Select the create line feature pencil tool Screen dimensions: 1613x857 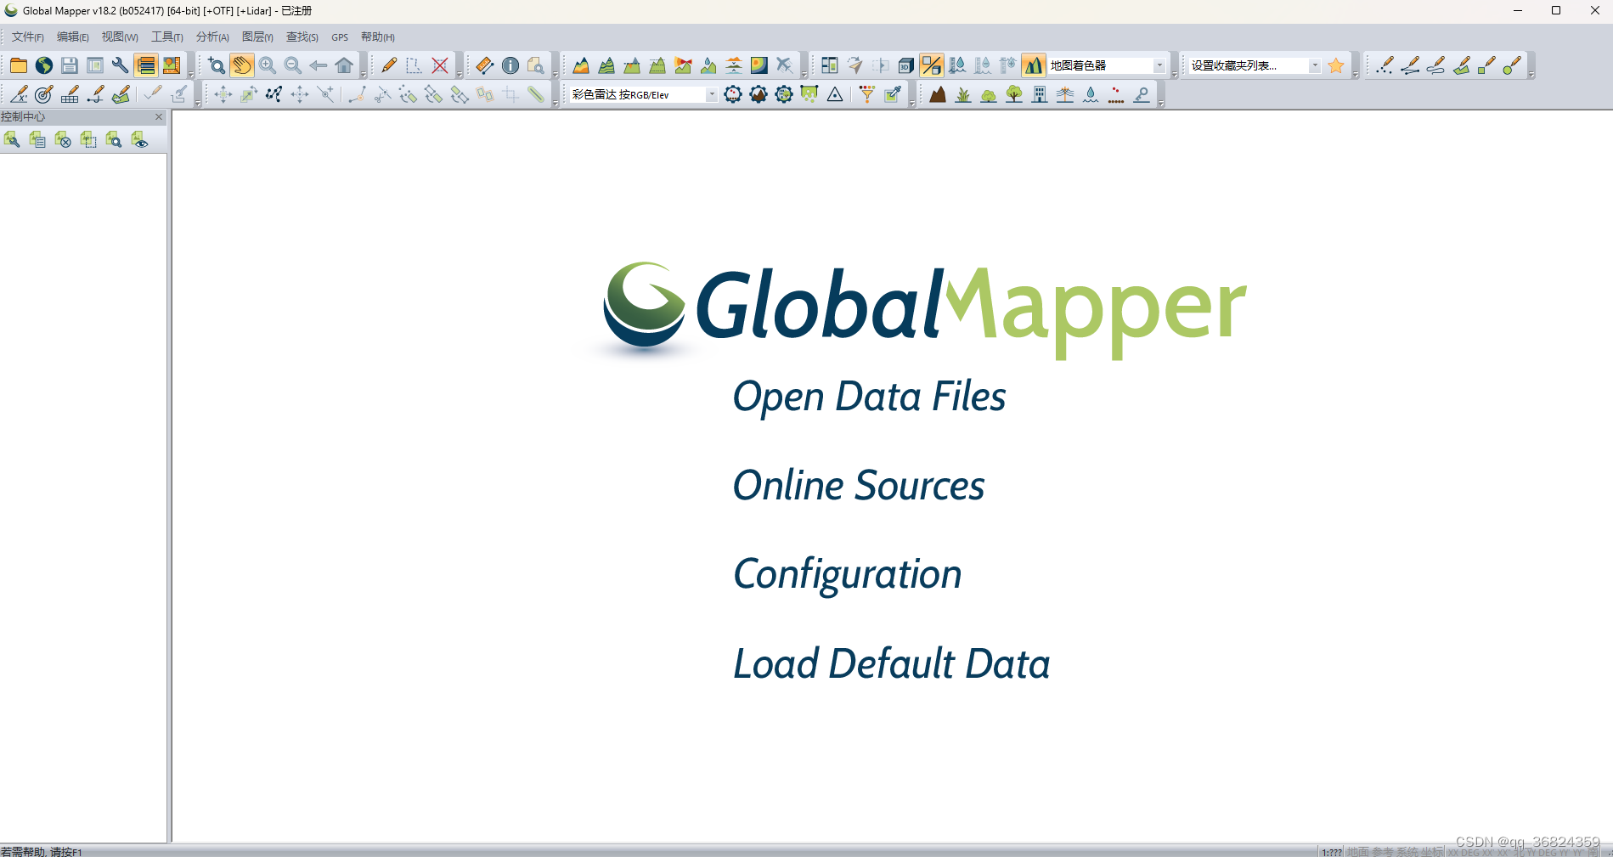tap(1410, 65)
